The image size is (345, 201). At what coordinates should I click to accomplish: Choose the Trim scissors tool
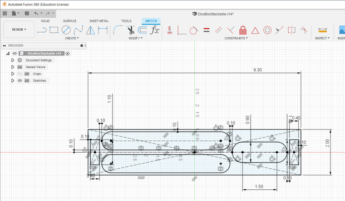[x=131, y=30]
